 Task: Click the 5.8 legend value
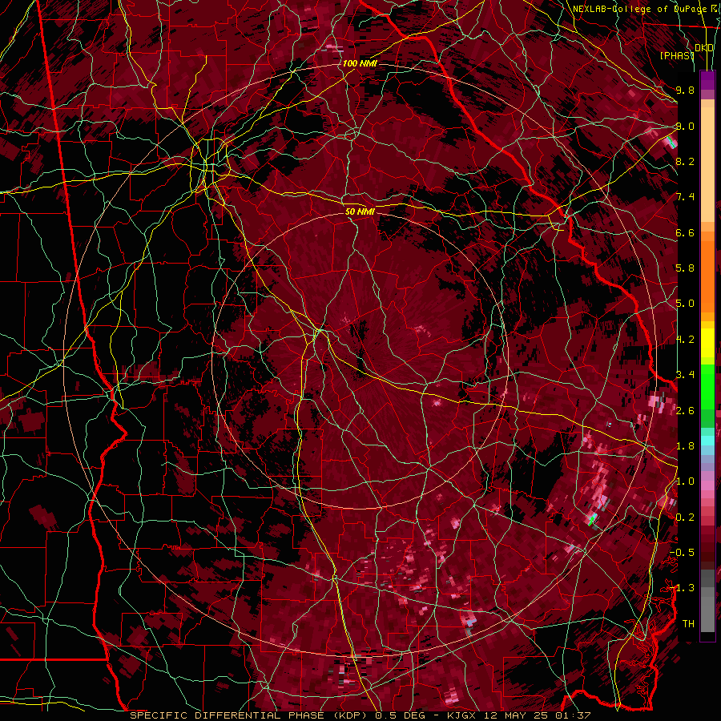(x=685, y=268)
